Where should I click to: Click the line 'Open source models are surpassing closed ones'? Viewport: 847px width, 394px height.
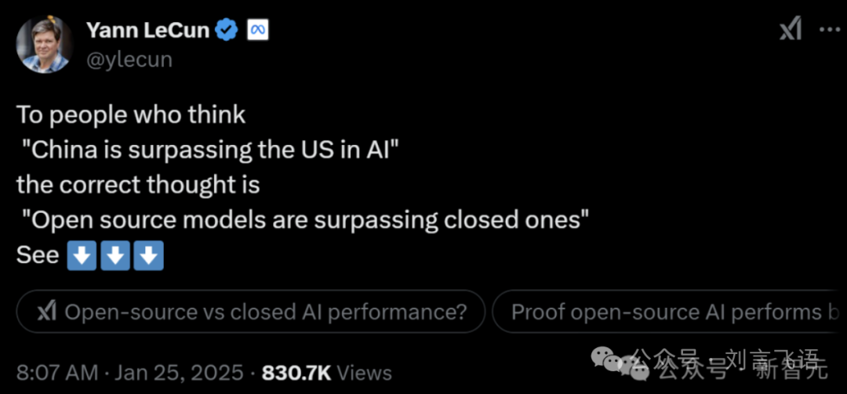coord(304,220)
